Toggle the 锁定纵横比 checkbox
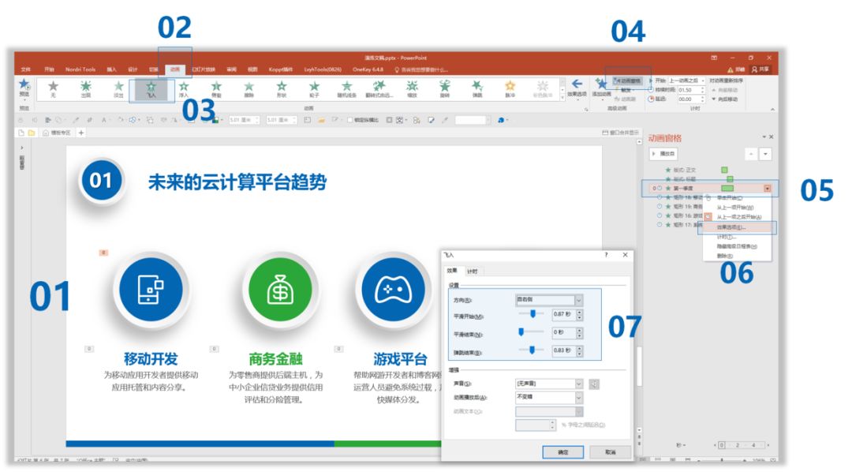 [x=350, y=120]
